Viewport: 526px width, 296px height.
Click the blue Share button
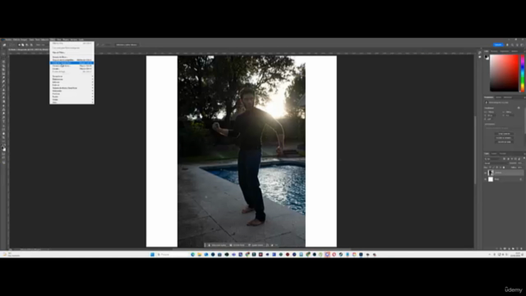498,44
